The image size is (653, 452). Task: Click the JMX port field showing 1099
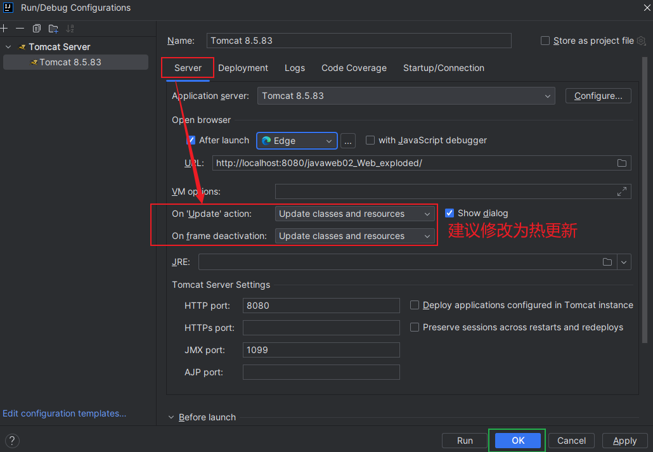pos(321,350)
